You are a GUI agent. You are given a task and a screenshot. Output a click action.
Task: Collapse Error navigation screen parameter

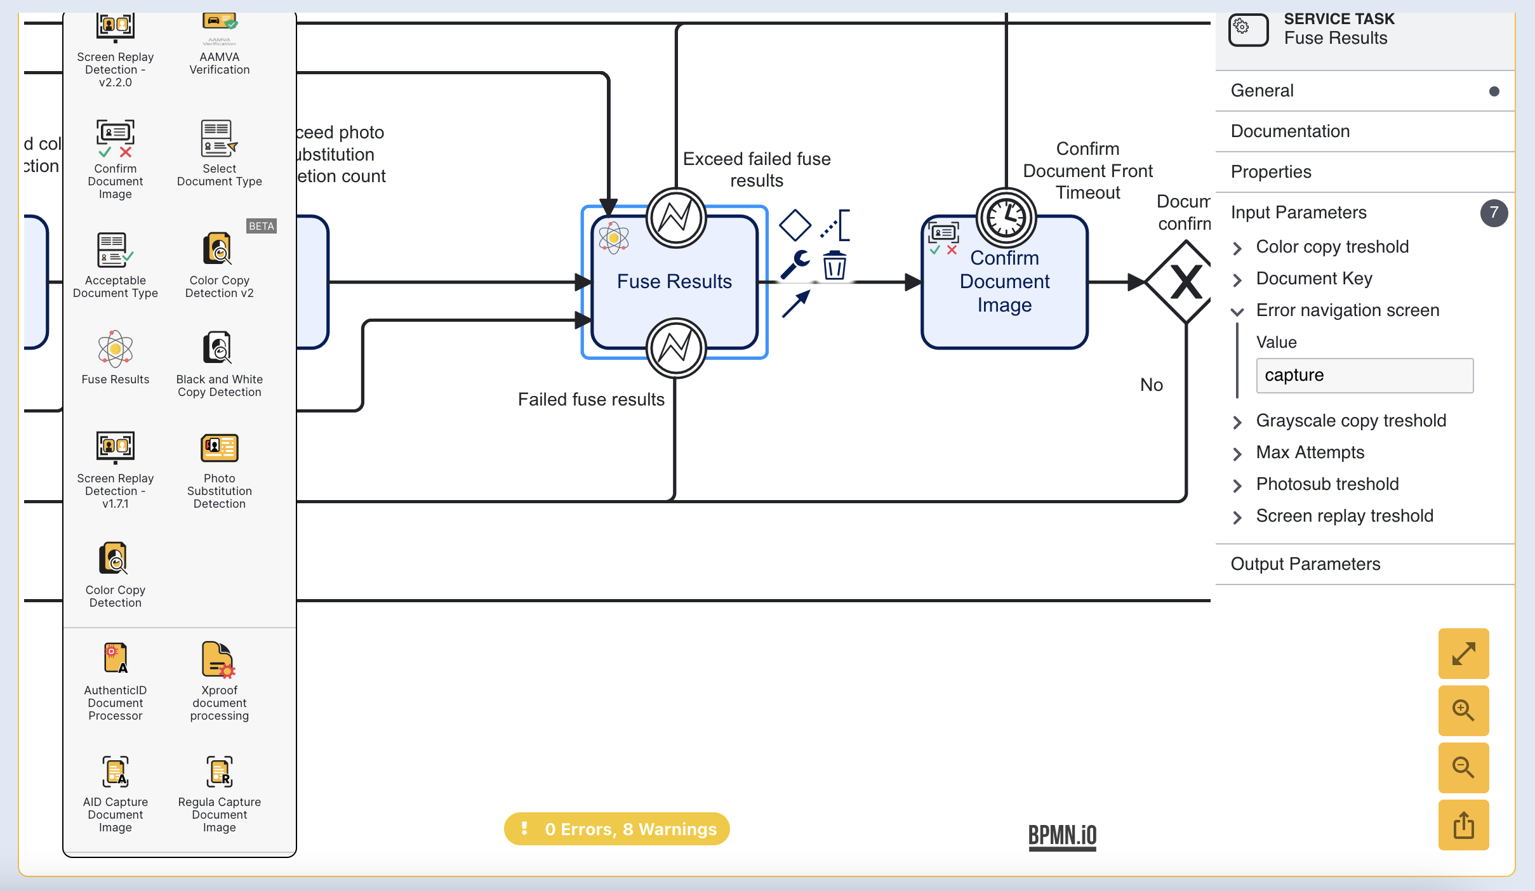pyautogui.click(x=1237, y=311)
